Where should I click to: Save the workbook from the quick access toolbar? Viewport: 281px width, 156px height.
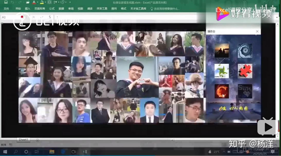[6, 2]
